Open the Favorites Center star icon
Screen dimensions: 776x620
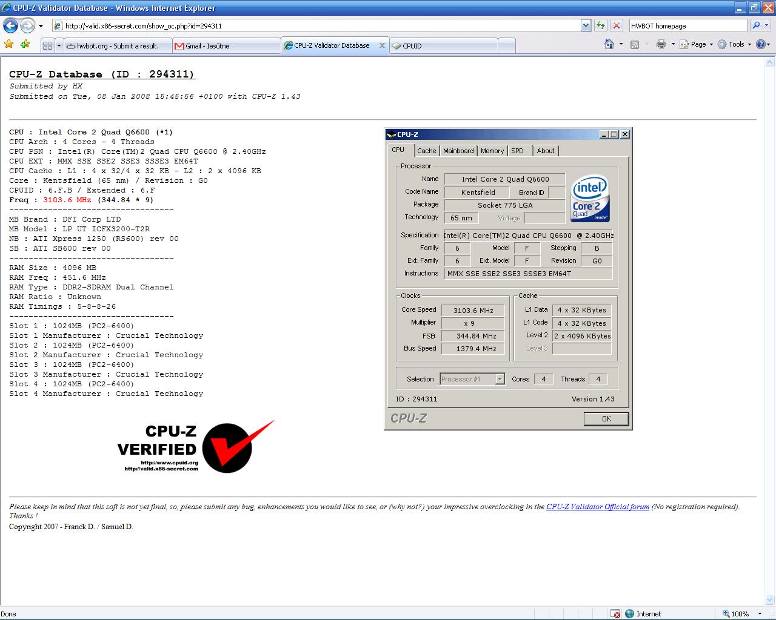point(9,44)
